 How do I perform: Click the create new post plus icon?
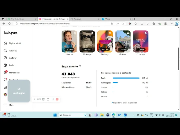5,87
